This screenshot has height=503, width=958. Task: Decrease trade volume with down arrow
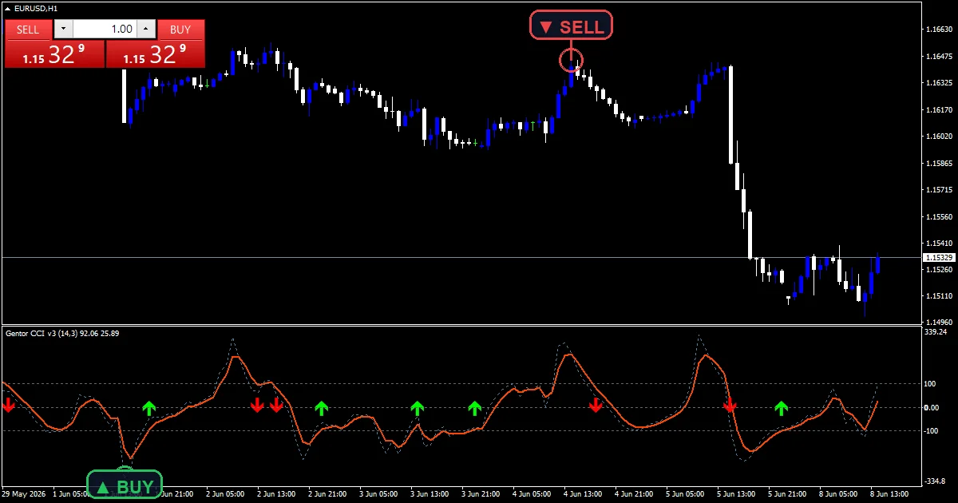[x=63, y=30]
